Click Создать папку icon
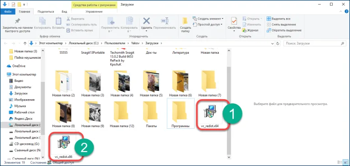 tap(185, 21)
